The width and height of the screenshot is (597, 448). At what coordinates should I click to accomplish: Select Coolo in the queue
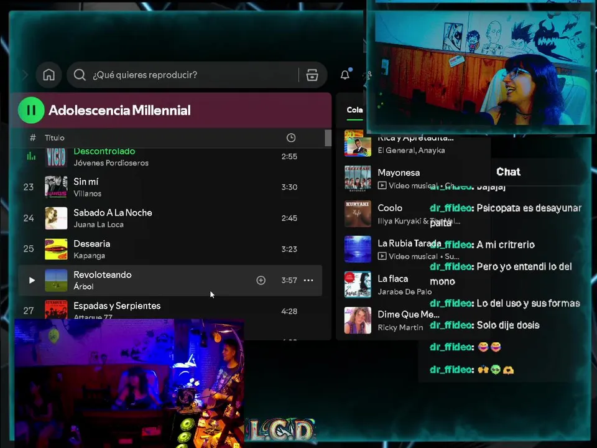(390, 208)
